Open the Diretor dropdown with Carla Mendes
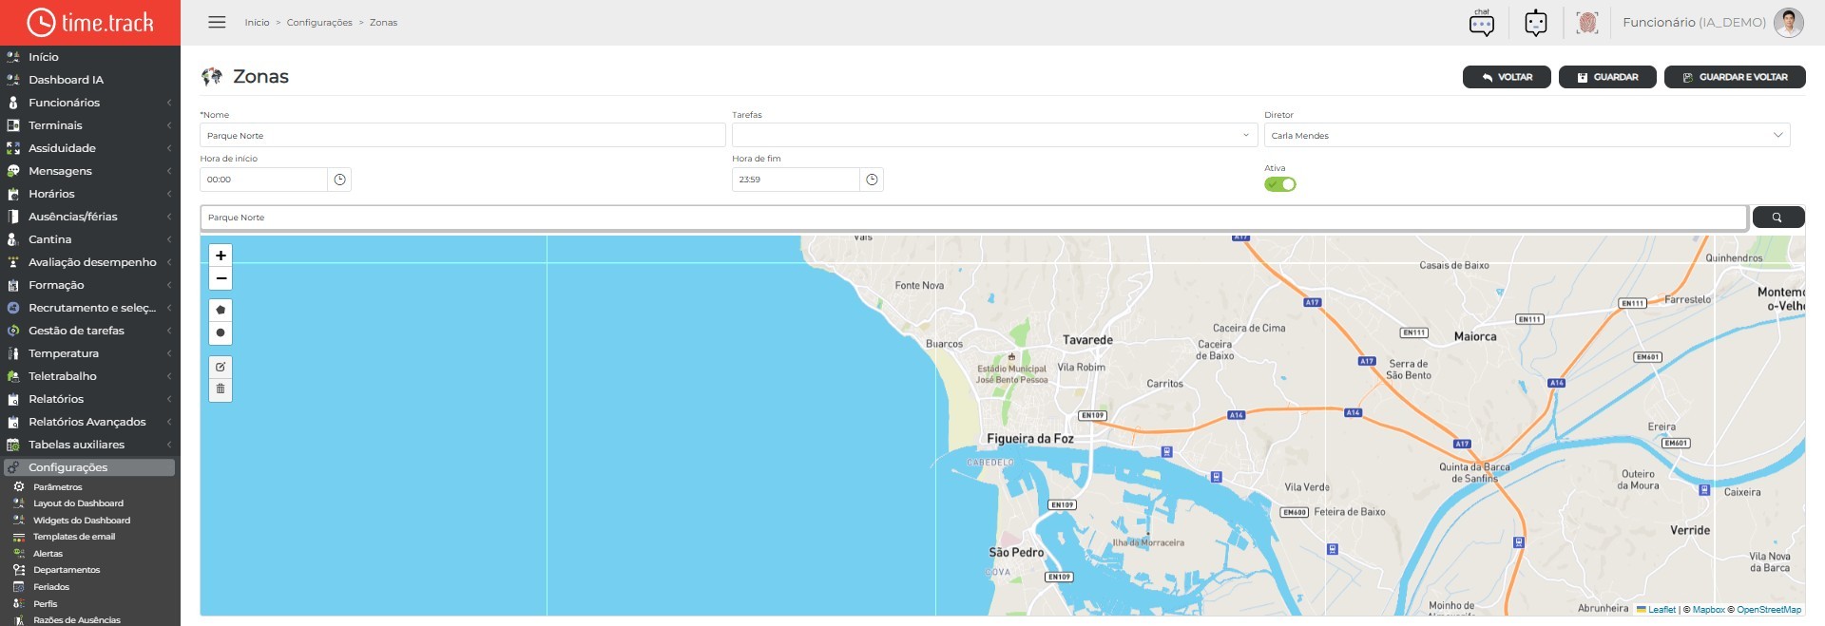The image size is (1825, 626). [1527, 135]
